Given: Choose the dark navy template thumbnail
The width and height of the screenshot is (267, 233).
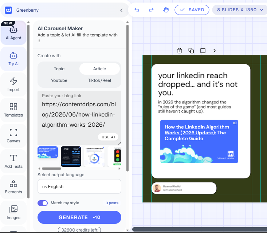Looking at the screenshot, I should click(x=71, y=157).
